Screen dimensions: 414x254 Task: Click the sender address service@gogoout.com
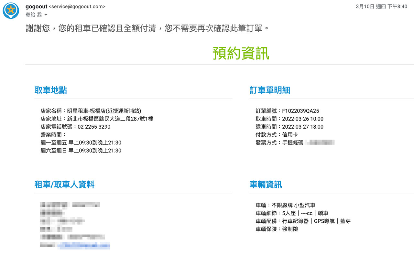[x=77, y=6]
